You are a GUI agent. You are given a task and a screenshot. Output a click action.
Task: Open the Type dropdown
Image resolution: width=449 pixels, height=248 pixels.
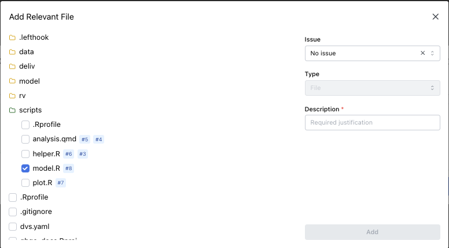[372, 88]
